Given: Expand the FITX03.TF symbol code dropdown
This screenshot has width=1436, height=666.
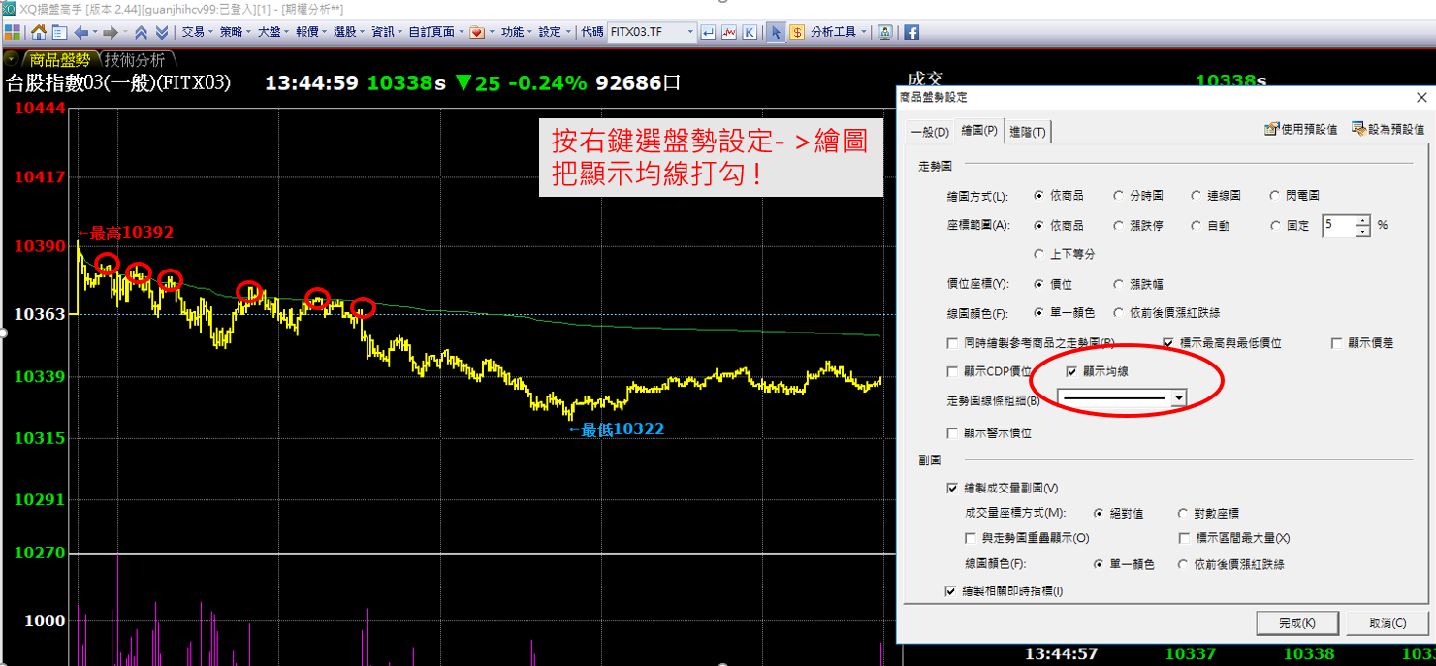Looking at the screenshot, I should (690, 32).
